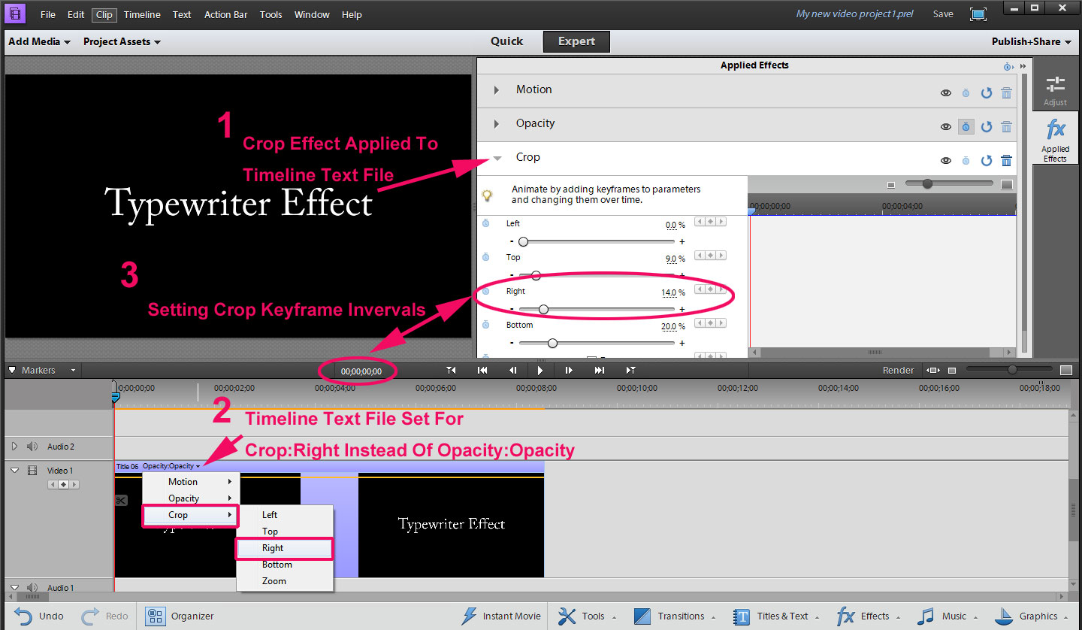Screen dimensions: 1082x630
Task: Toggle visibility eye for Motion effect
Action: (946, 93)
